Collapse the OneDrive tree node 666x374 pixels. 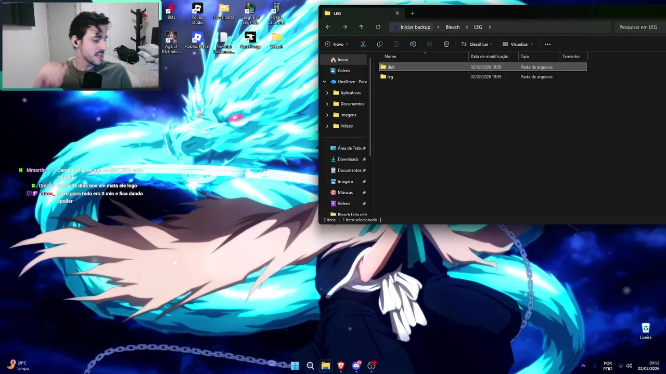click(x=325, y=82)
